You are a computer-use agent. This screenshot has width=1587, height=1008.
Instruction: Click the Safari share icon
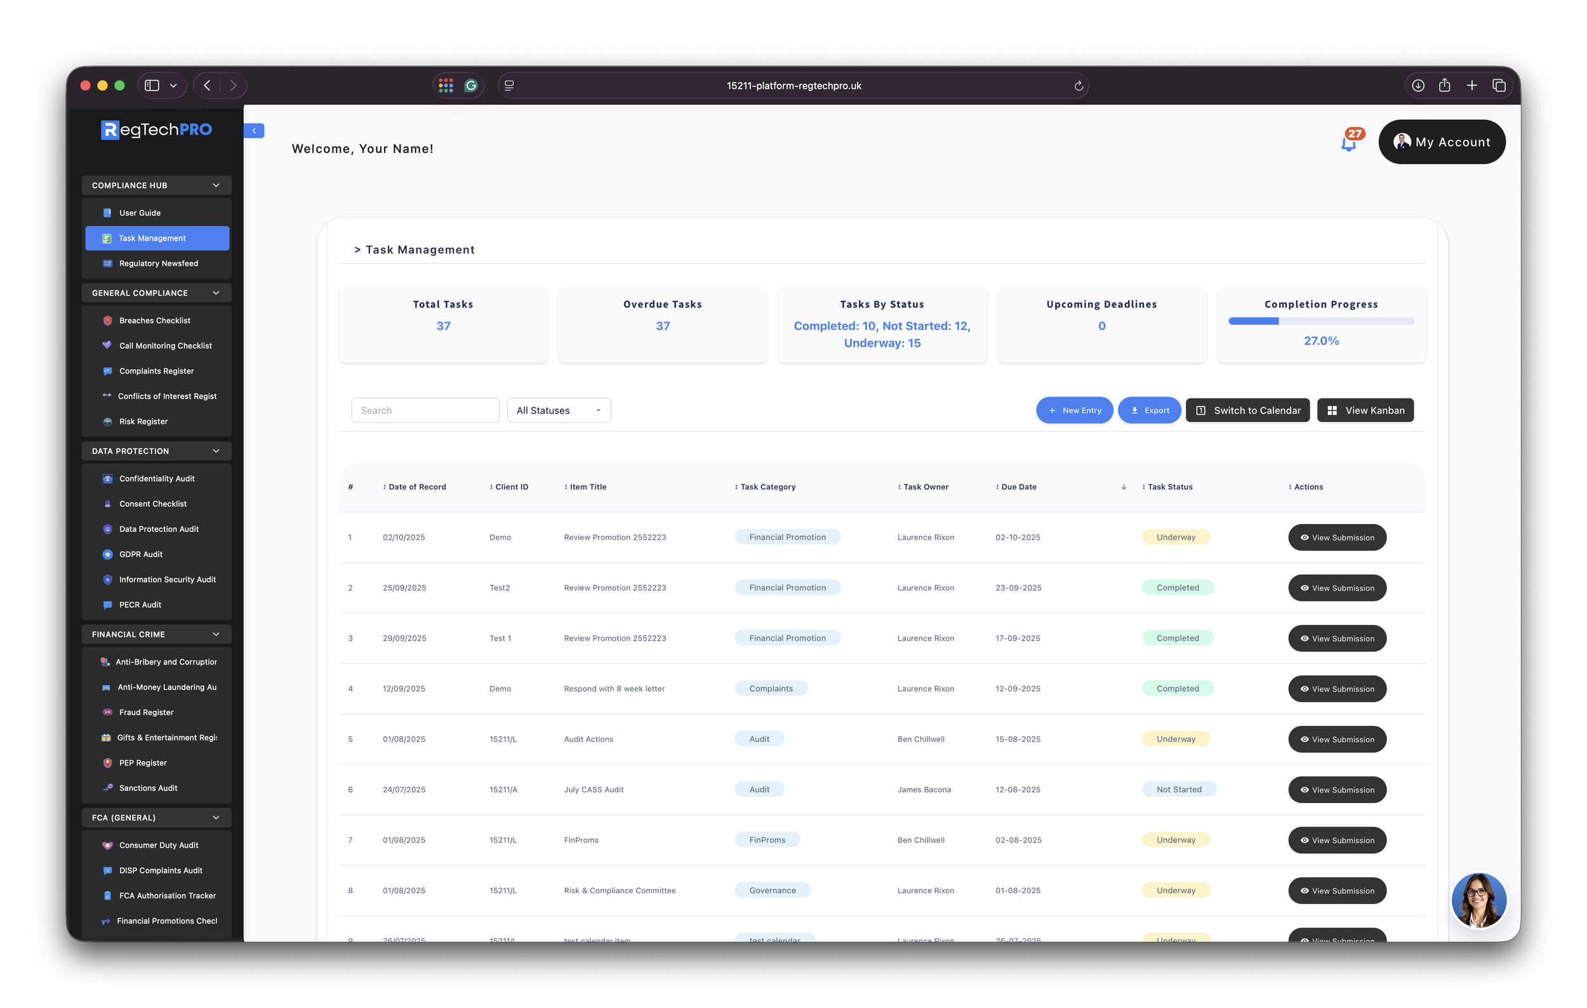coord(1444,86)
